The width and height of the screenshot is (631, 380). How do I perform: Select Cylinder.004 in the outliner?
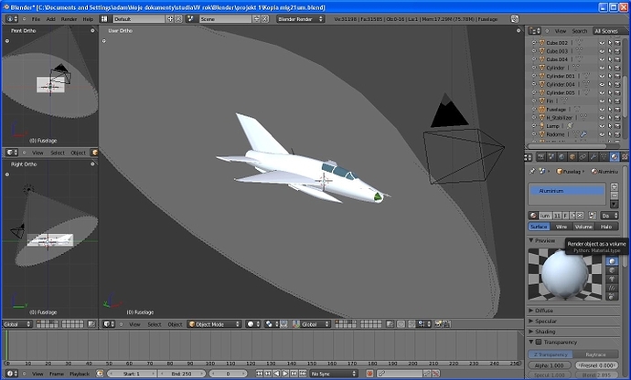[x=561, y=84]
